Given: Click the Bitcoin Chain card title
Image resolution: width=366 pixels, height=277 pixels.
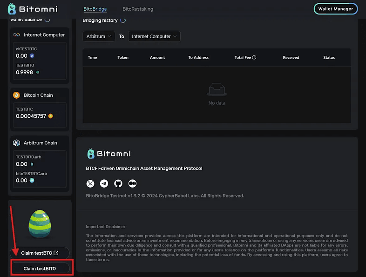Looking at the screenshot, I should coord(38,95).
